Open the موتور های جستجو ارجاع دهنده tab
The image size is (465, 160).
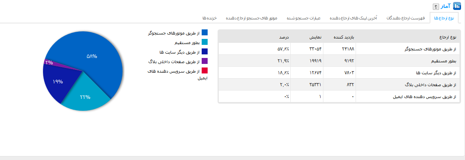[251, 18]
